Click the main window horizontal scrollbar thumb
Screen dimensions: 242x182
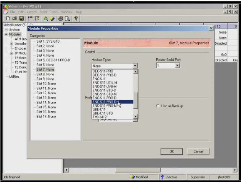(x=138, y=170)
